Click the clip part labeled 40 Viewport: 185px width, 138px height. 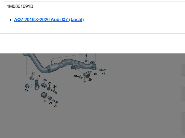[80, 77]
